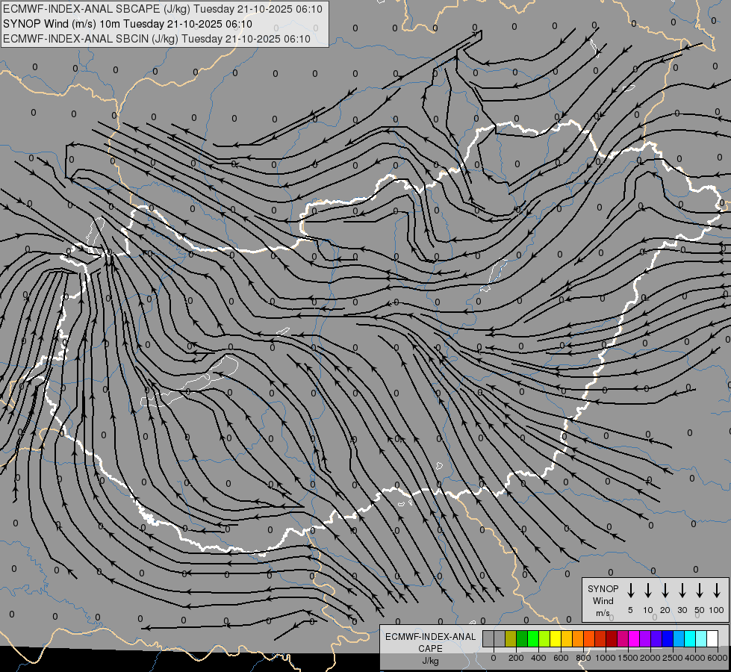Pick the red swatch left of 1000

click(x=600, y=638)
